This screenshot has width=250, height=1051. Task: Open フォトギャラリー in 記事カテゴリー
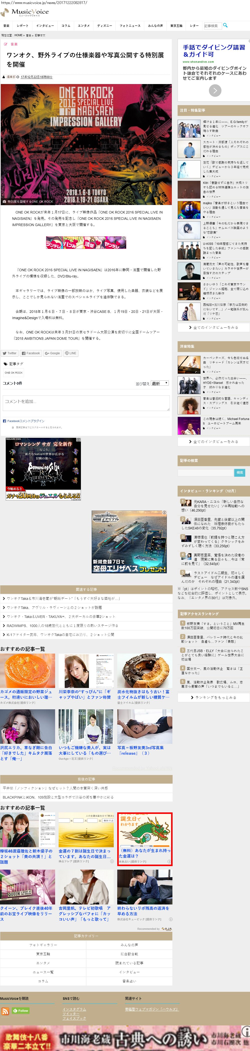[43, 945]
